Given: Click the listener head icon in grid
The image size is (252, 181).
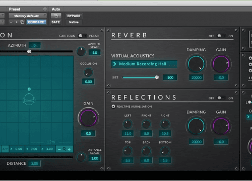Looking at the screenshot, I should 29,99.
